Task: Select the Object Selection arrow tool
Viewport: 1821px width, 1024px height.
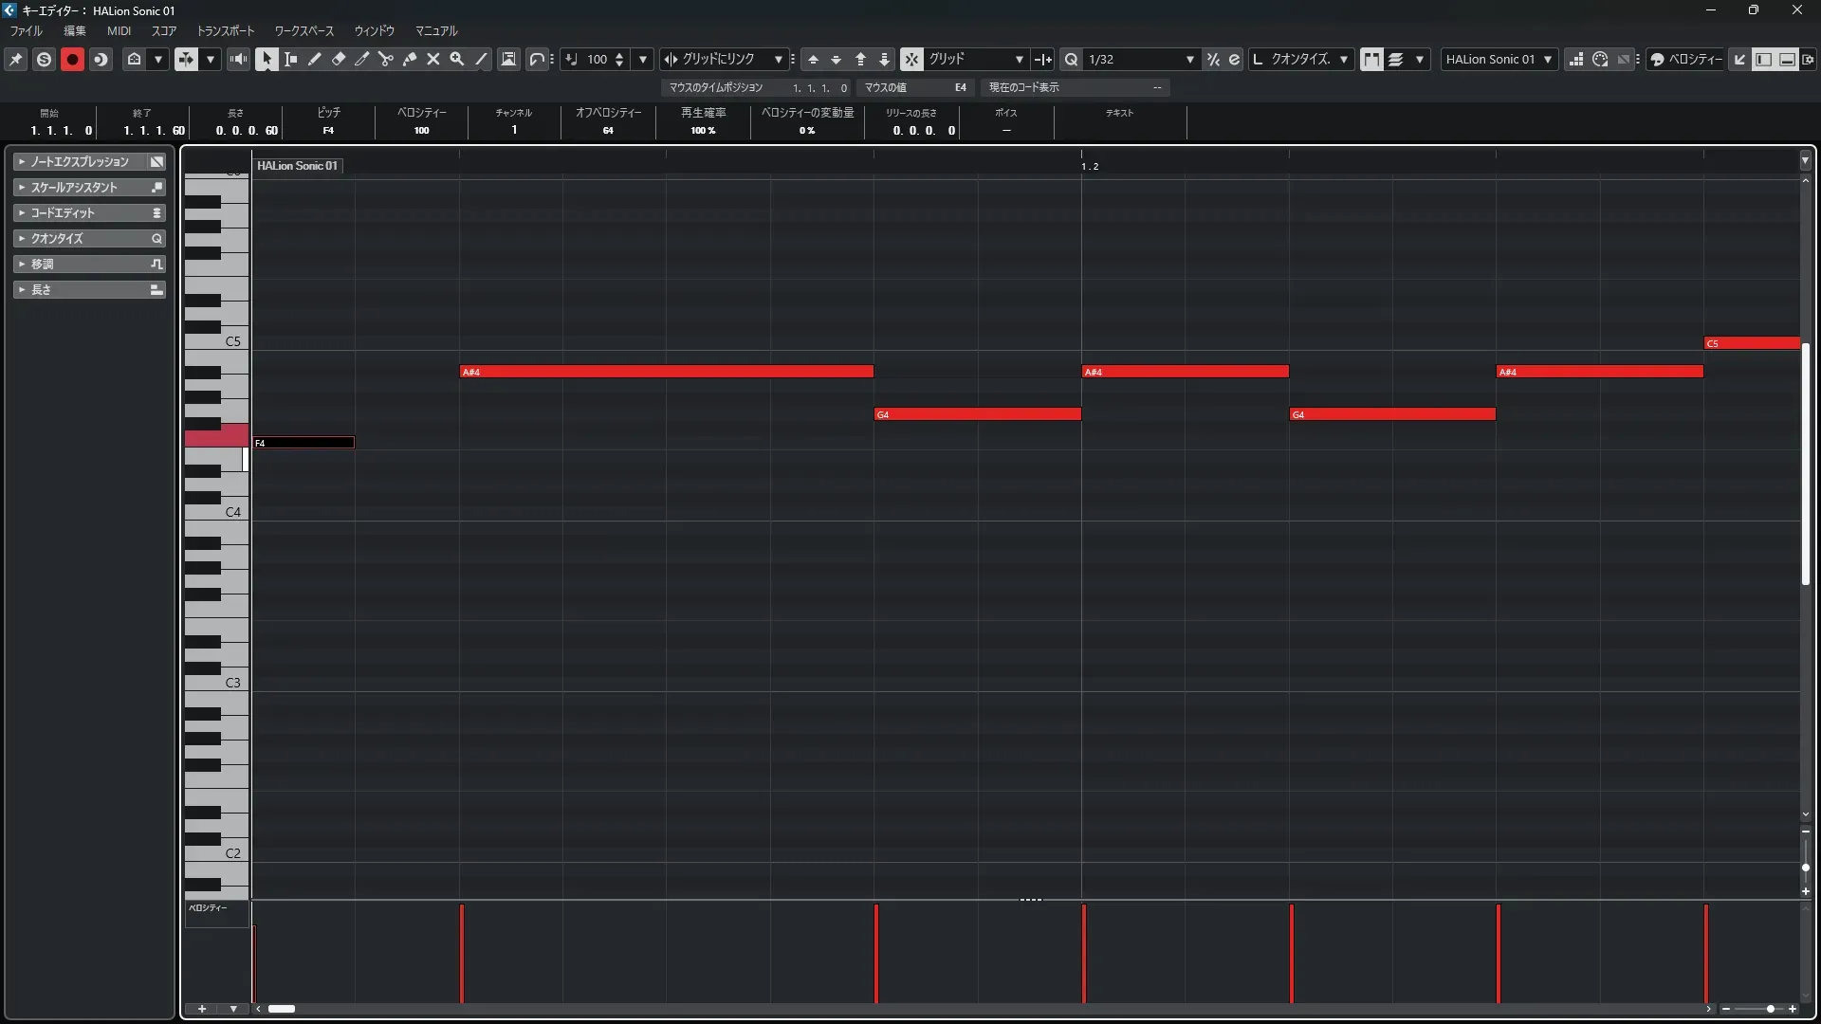Action: click(x=267, y=59)
